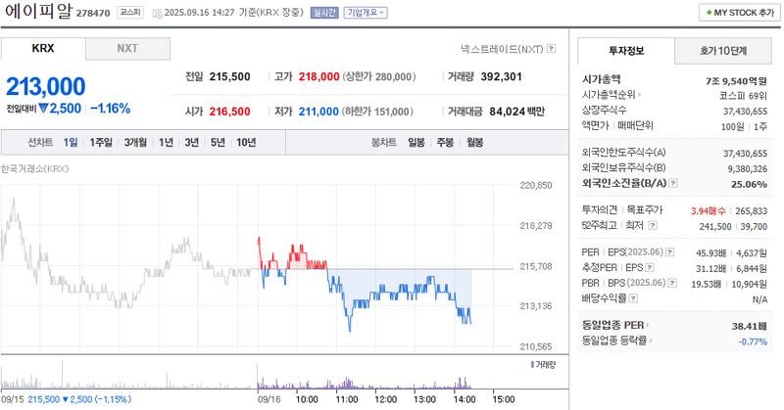This screenshot has width=784, height=410.
Task: Click the PER value 45.93배
Action: pyautogui.click(x=710, y=253)
